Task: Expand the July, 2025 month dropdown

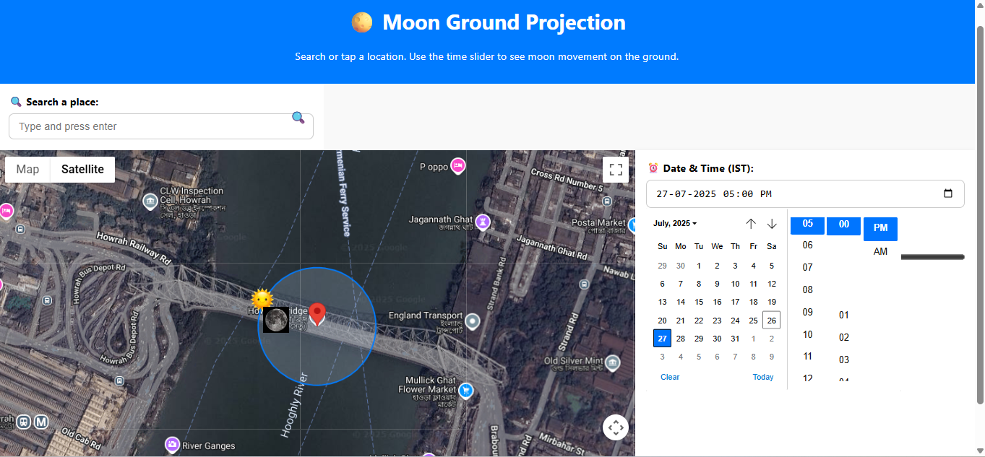Action: click(x=675, y=224)
